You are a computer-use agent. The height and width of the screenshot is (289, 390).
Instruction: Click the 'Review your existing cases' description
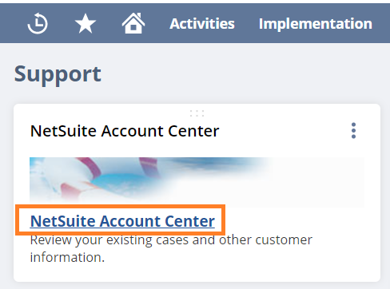click(171, 248)
